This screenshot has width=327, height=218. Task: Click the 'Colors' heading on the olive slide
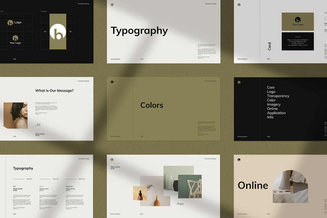coord(152,105)
